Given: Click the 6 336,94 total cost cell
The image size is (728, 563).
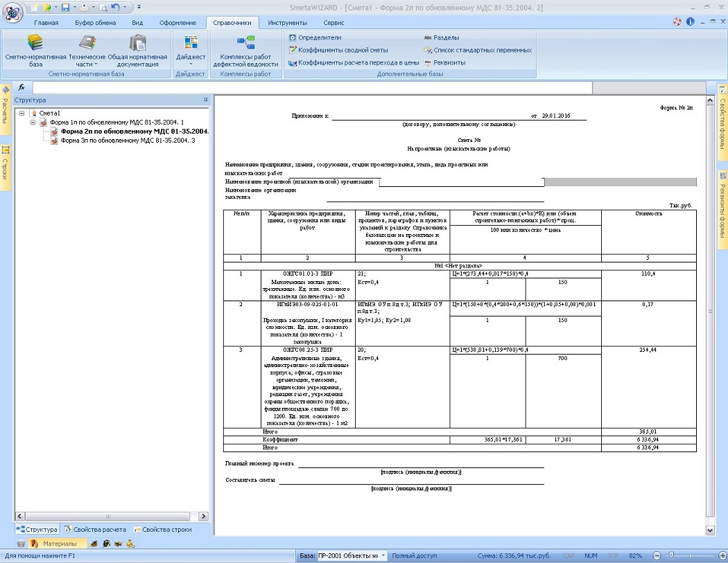Looking at the screenshot, I should [648, 447].
